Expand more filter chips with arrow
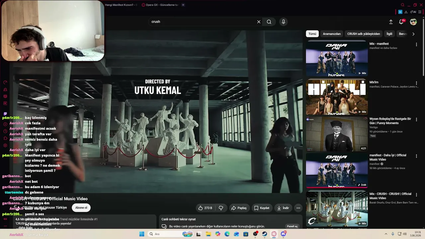Viewport: 425px width, 239px height. click(413, 34)
